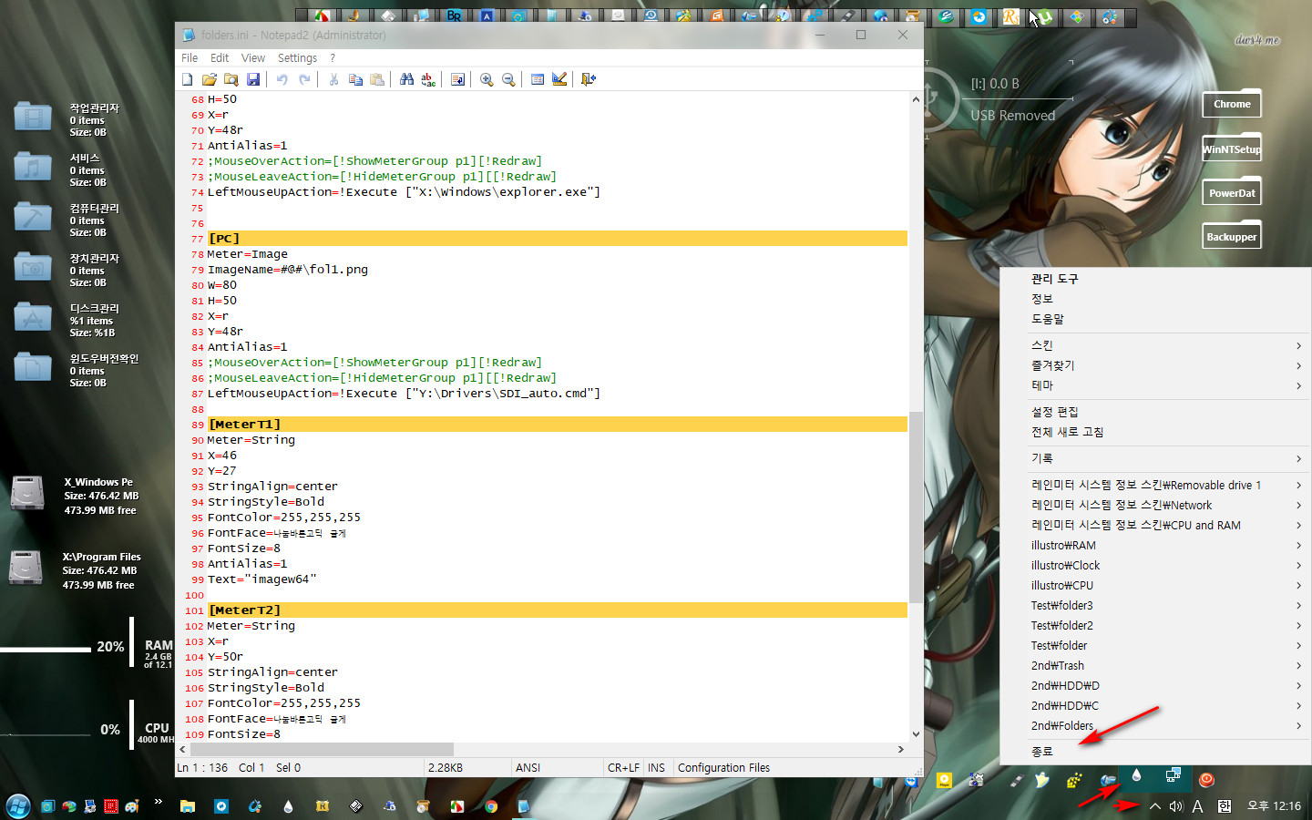Expand the 기록 submenu

tap(1155, 458)
